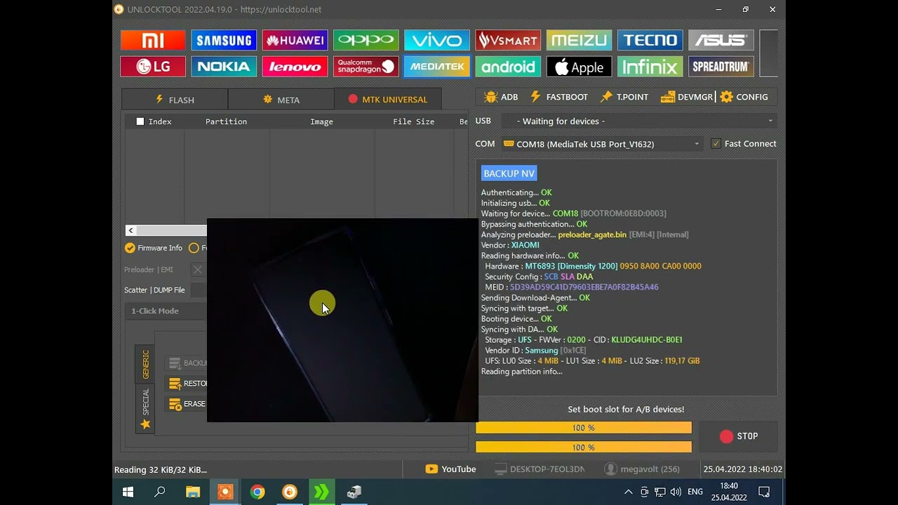Screen dimensions: 898x505
Task: Select the Samsung brand tile
Action: coord(224,40)
